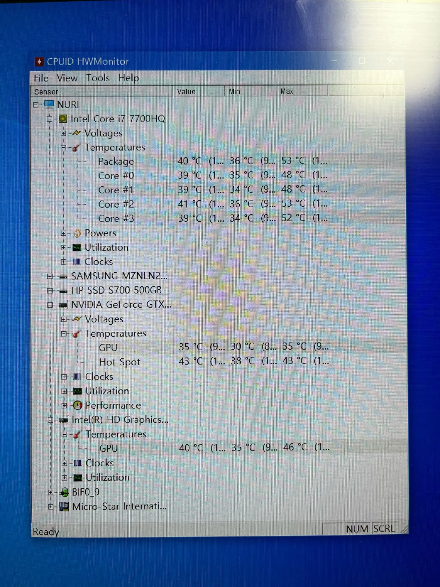Click the Clocks icon under NVIDIA GeForce
440x587 pixels.
coord(77,377)
